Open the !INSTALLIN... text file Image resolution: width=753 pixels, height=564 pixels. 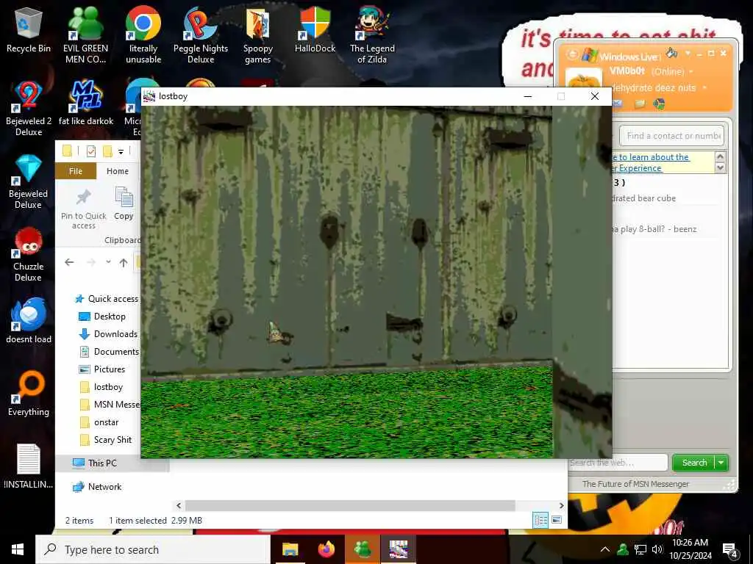pos(29,466)
